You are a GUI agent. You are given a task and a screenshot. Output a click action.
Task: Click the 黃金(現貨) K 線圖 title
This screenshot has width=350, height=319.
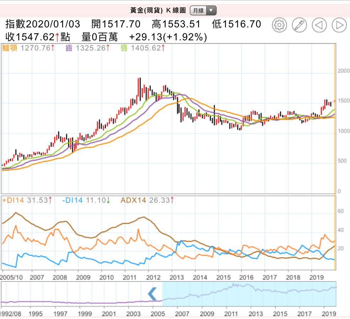coord(158,10)
